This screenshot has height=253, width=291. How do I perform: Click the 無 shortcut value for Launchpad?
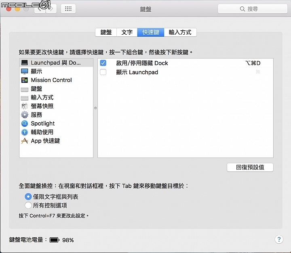[258, 72]
